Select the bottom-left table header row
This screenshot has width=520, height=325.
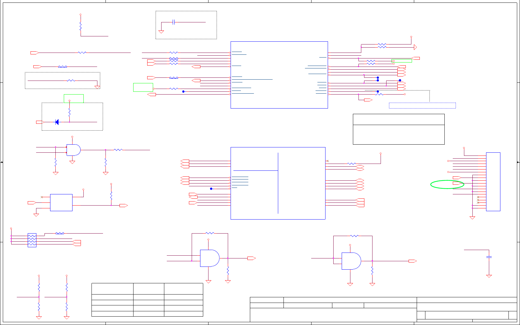147,289
